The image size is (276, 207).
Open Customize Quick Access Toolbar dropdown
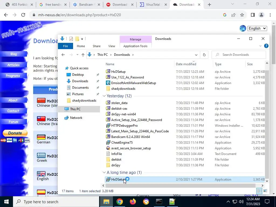point(82,39)
